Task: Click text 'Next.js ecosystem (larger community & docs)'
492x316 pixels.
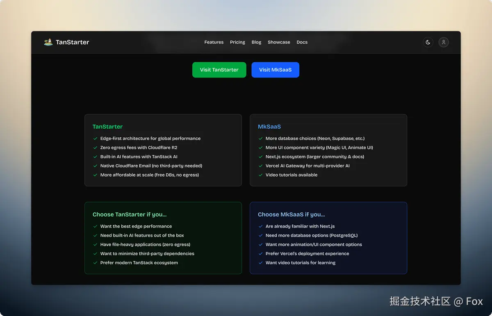Action: tap(315, 157)
